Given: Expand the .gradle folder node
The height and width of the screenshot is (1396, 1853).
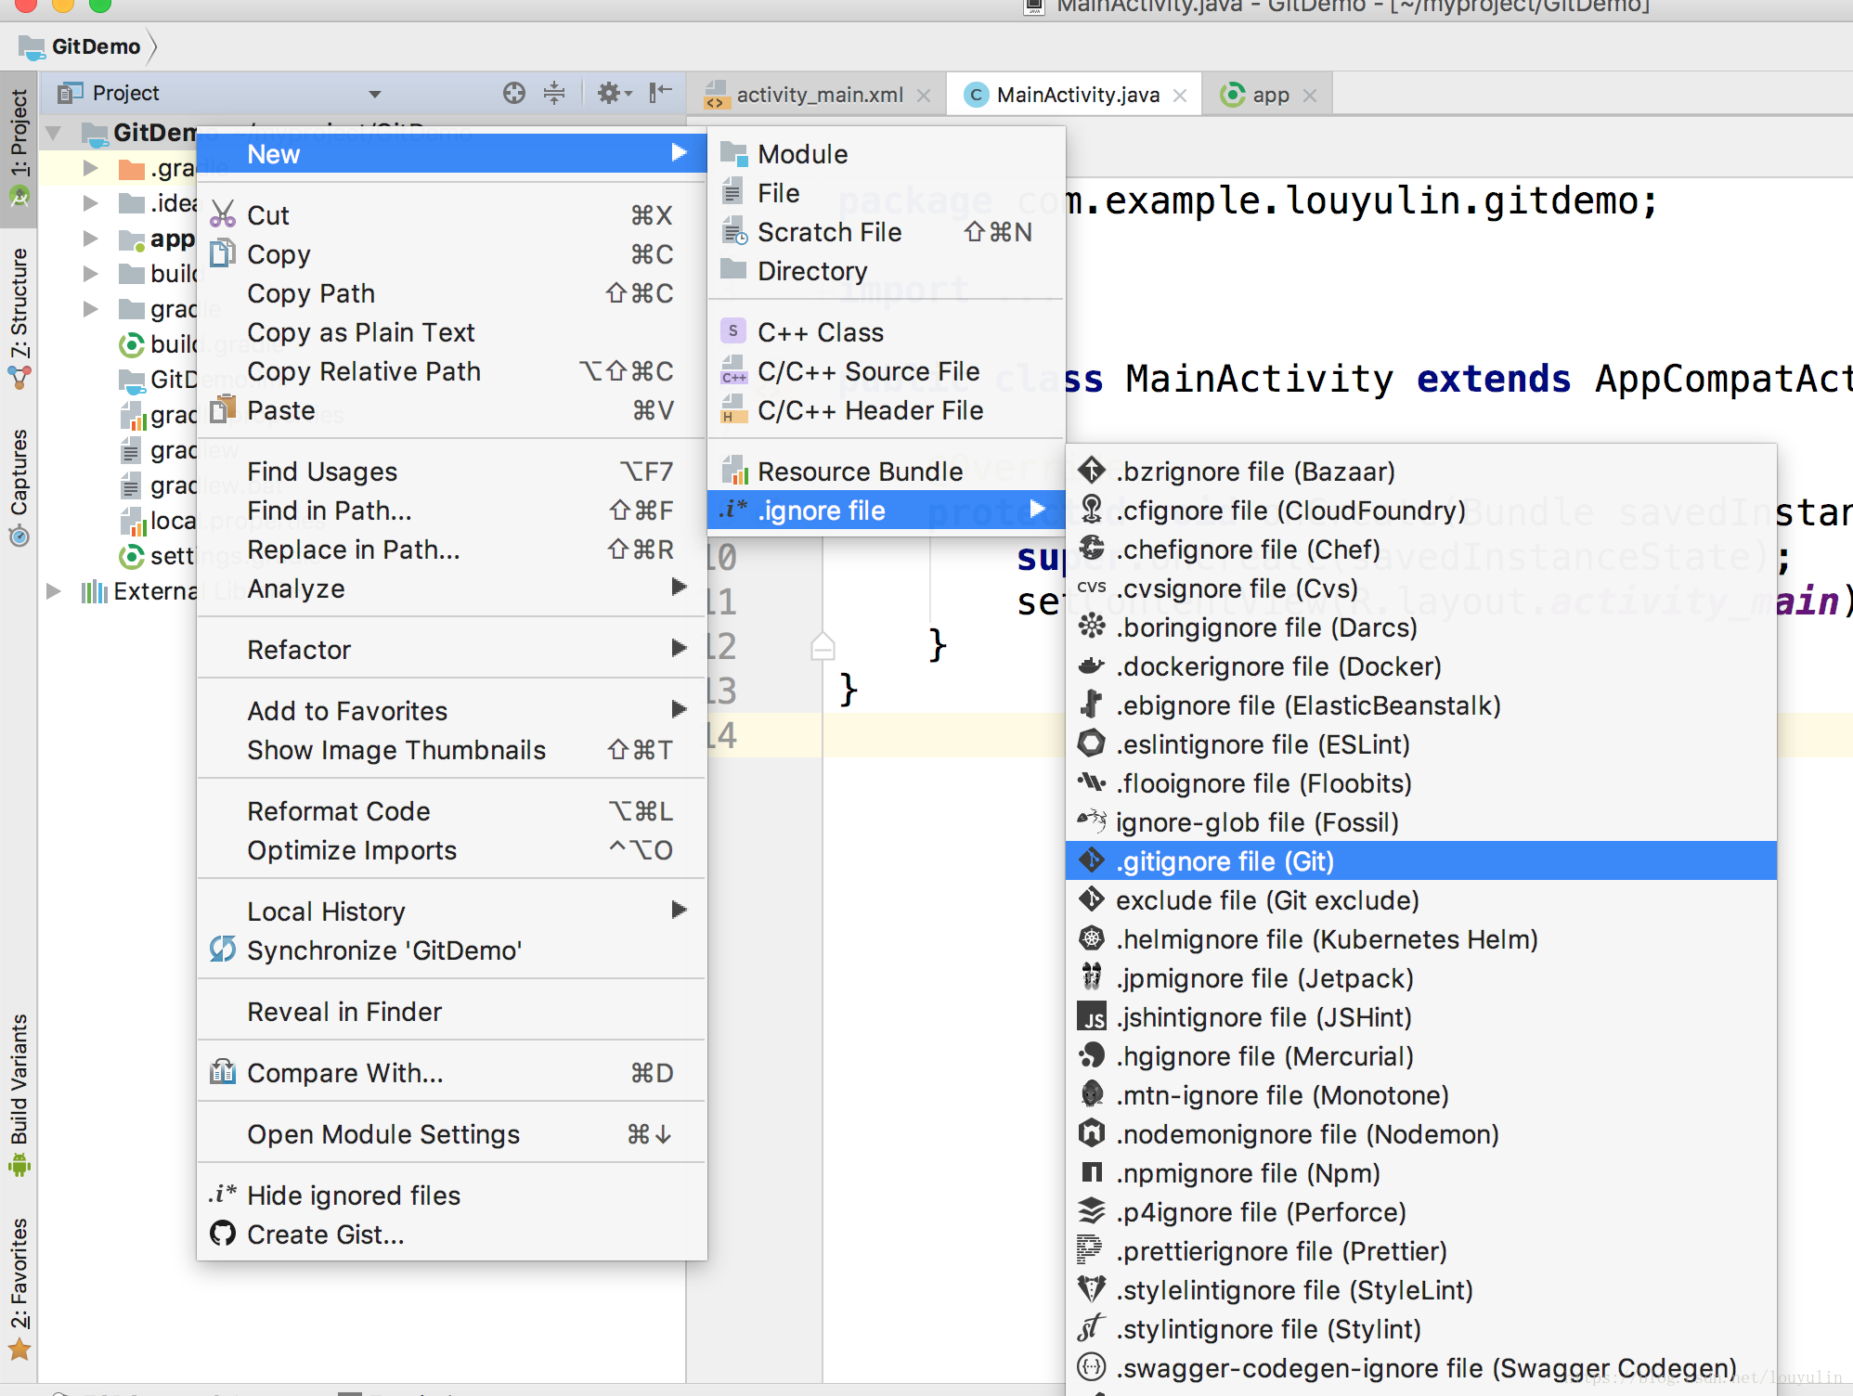Looking at the screenshot, I should coord(91,168).
